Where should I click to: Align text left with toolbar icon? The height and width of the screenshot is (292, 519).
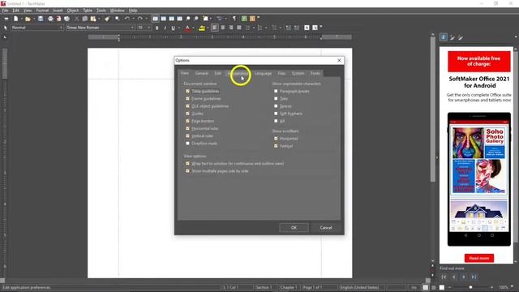tap(214, 28)
